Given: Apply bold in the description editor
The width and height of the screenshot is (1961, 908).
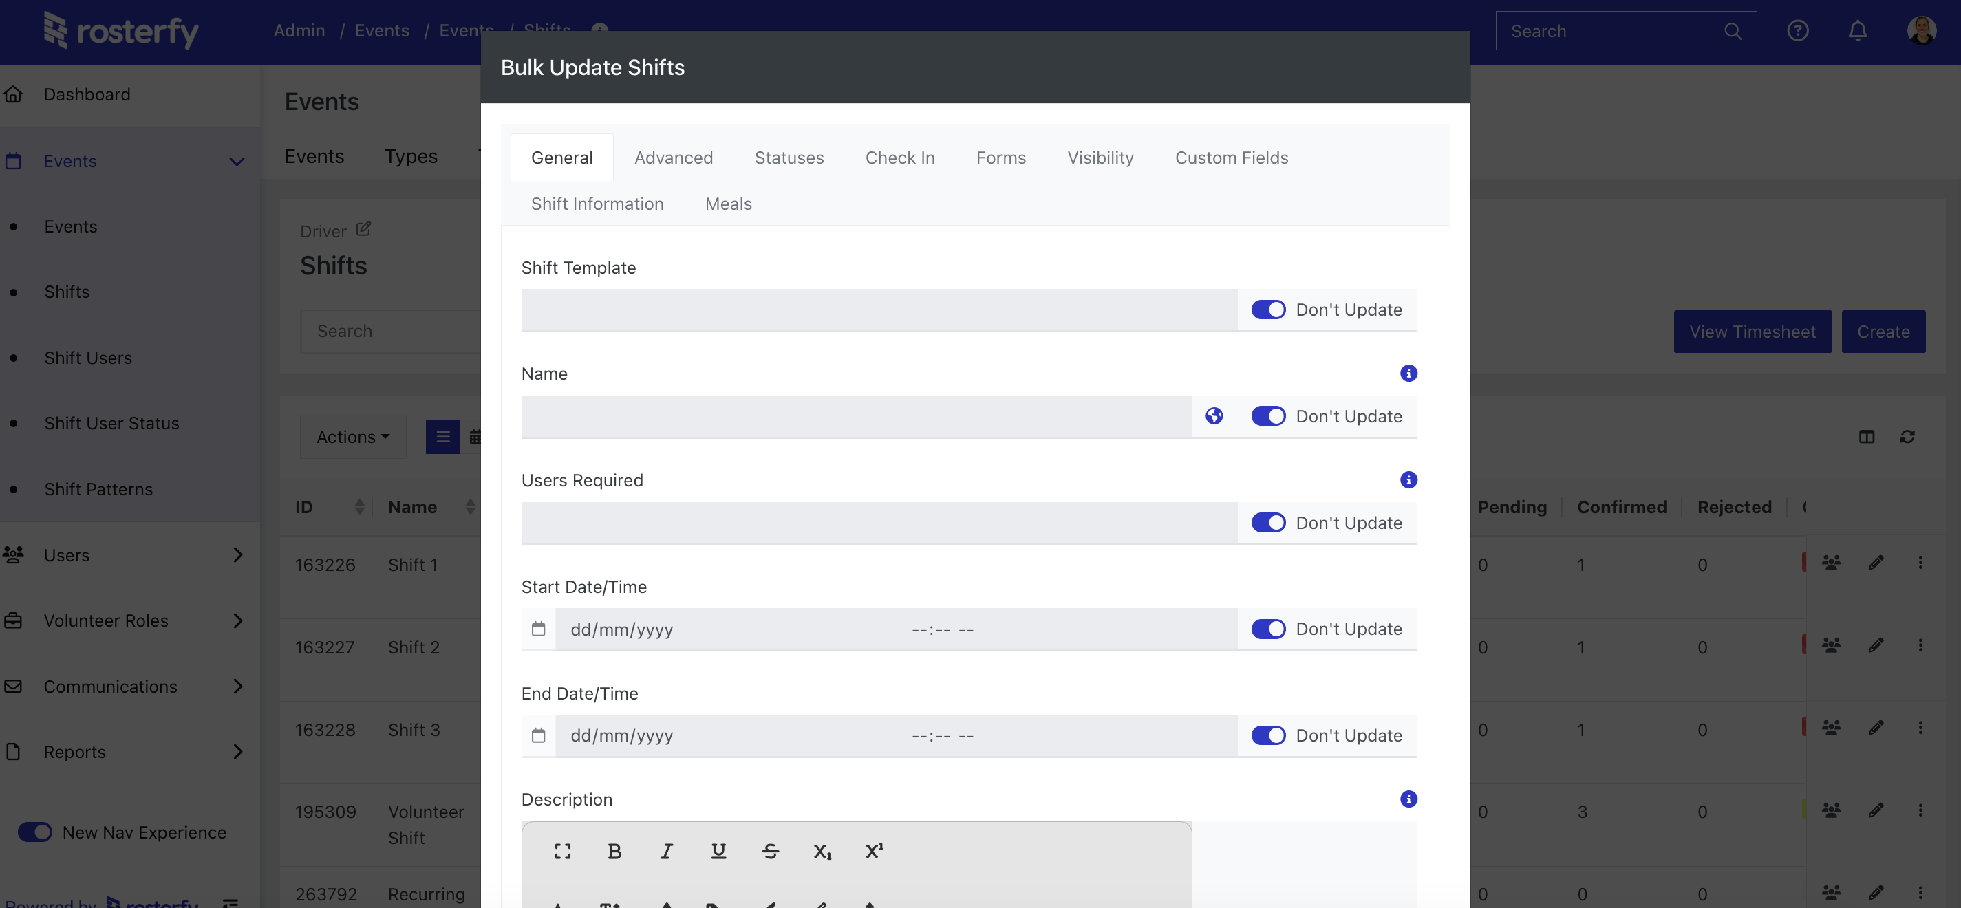Looking at the screenshot, I should [614, 851].
